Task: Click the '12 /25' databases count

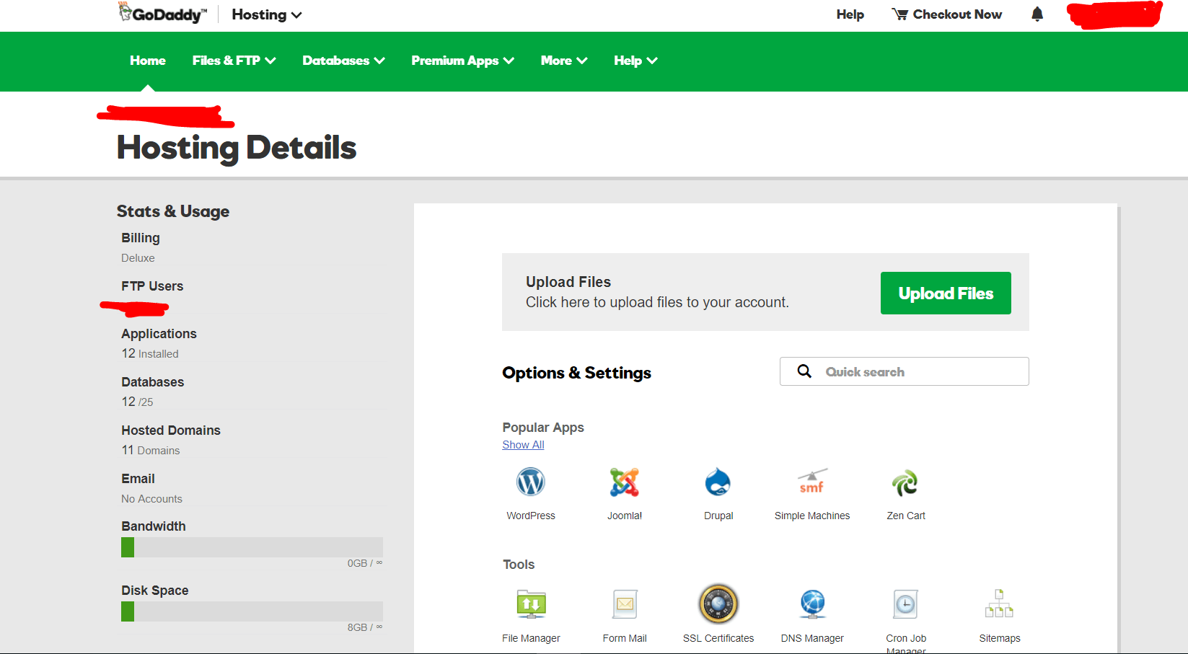Action: tap(137, 402)
